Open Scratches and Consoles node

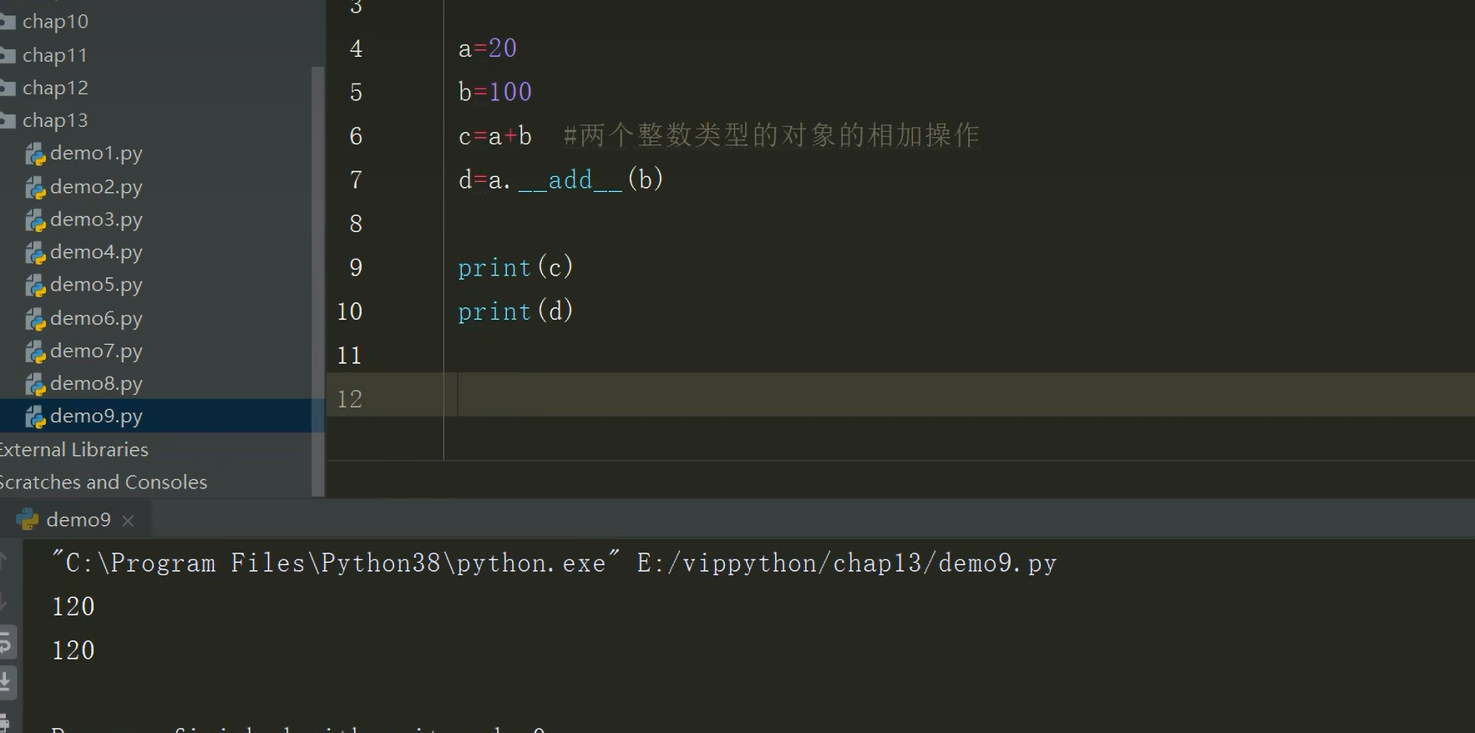pyautogui.click(x=103, y=482)
